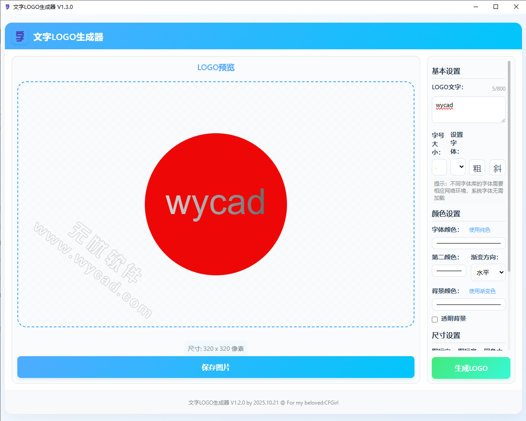Open the 第二颜色 second color picker
526x421 pixels.
tap(449, 270)
